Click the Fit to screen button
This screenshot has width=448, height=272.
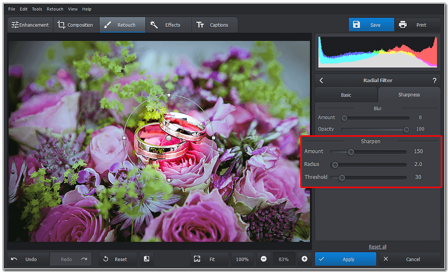point(209,259)
